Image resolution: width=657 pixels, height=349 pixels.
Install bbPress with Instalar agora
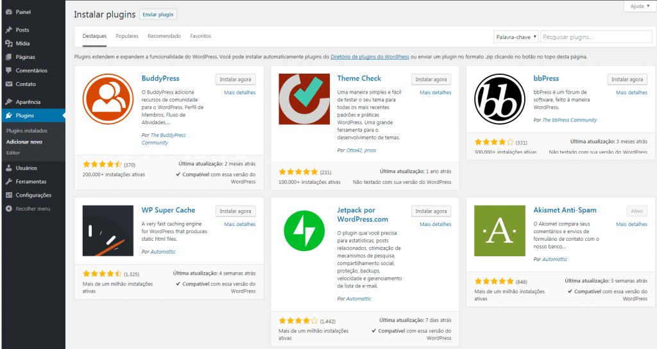(x=627, y=79)
